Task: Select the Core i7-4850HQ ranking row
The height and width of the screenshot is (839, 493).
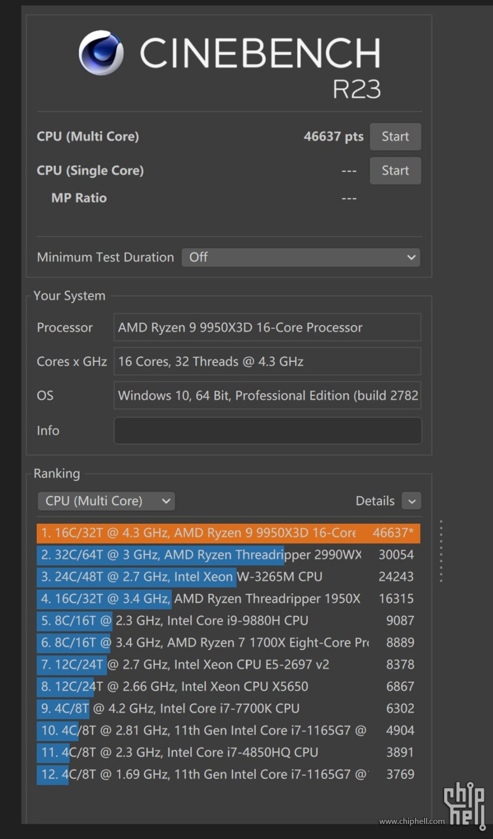Action: 228,752
